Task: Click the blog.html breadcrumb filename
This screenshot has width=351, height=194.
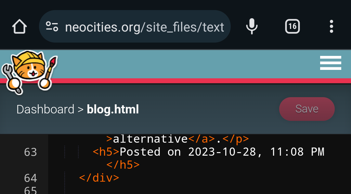Action: (113, 110)
